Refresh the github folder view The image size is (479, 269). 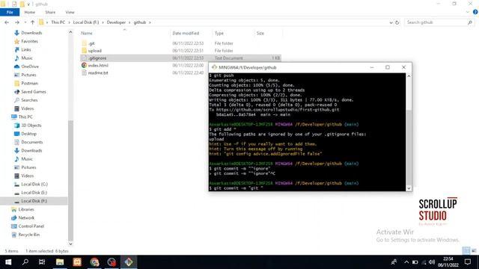(x=397, y=22)
